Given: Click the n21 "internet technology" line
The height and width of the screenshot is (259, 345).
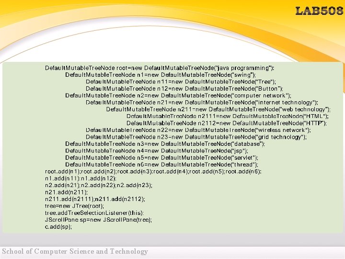Looking at the screenshot, I should point(202,103).
